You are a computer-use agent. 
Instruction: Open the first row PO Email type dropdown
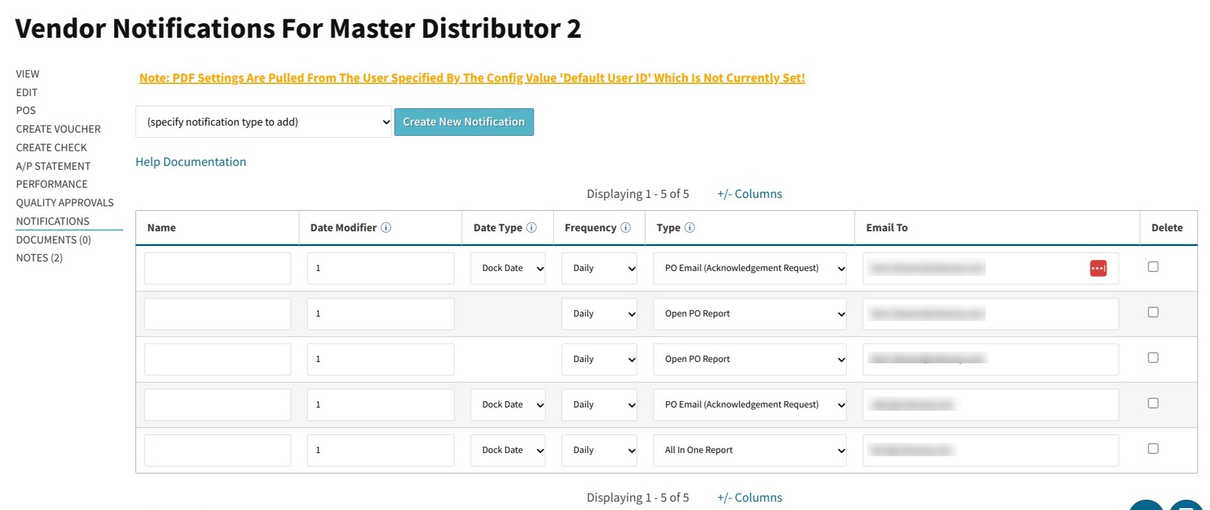(750, 268)
